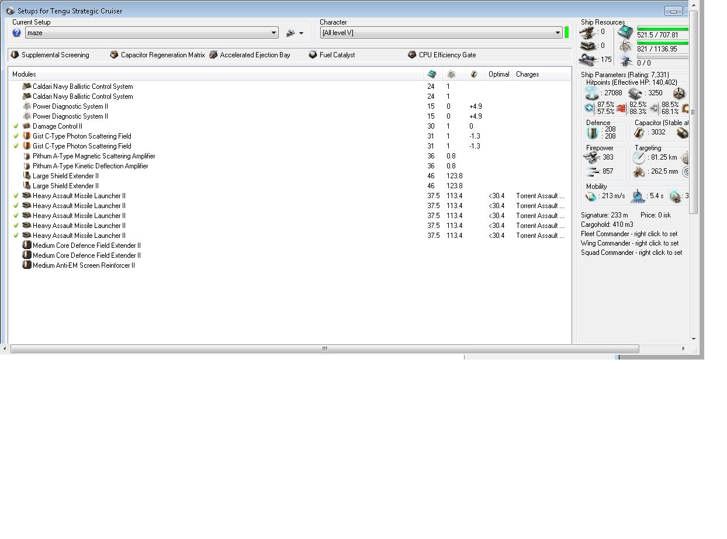The height and width of the screenshot is (539, 727).
Task: Click the Capacitor icon showing 3032
Action: coord(639,133)
